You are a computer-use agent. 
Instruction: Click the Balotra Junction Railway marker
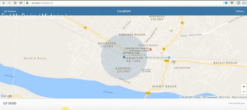[x=169, y=57]
